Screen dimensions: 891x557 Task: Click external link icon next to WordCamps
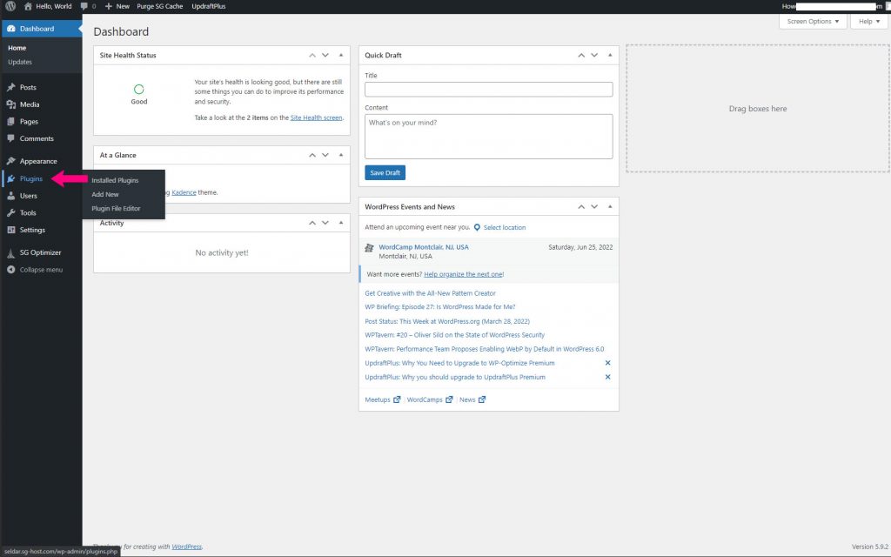tap(449, 399)
